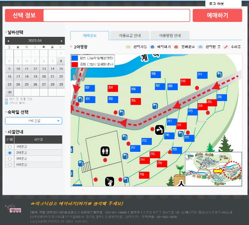Viewport: 249px width, 225px height.
Task: Choose campsite 222
Action: [x=189, y=138]
